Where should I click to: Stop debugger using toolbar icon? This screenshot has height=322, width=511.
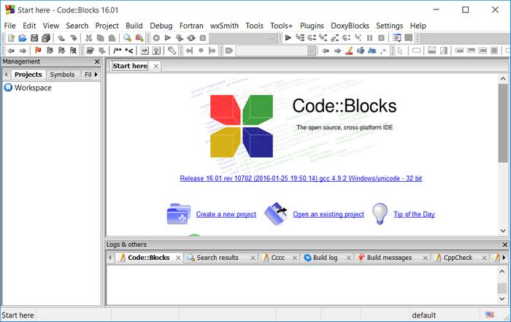click(x=381, y=38)
